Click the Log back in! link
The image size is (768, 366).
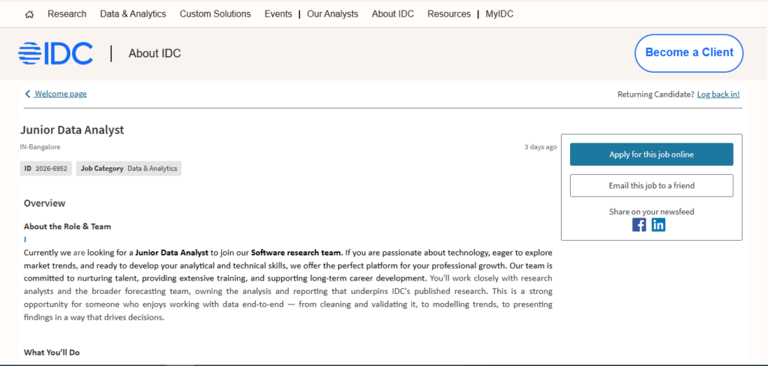tap(718, 94)
